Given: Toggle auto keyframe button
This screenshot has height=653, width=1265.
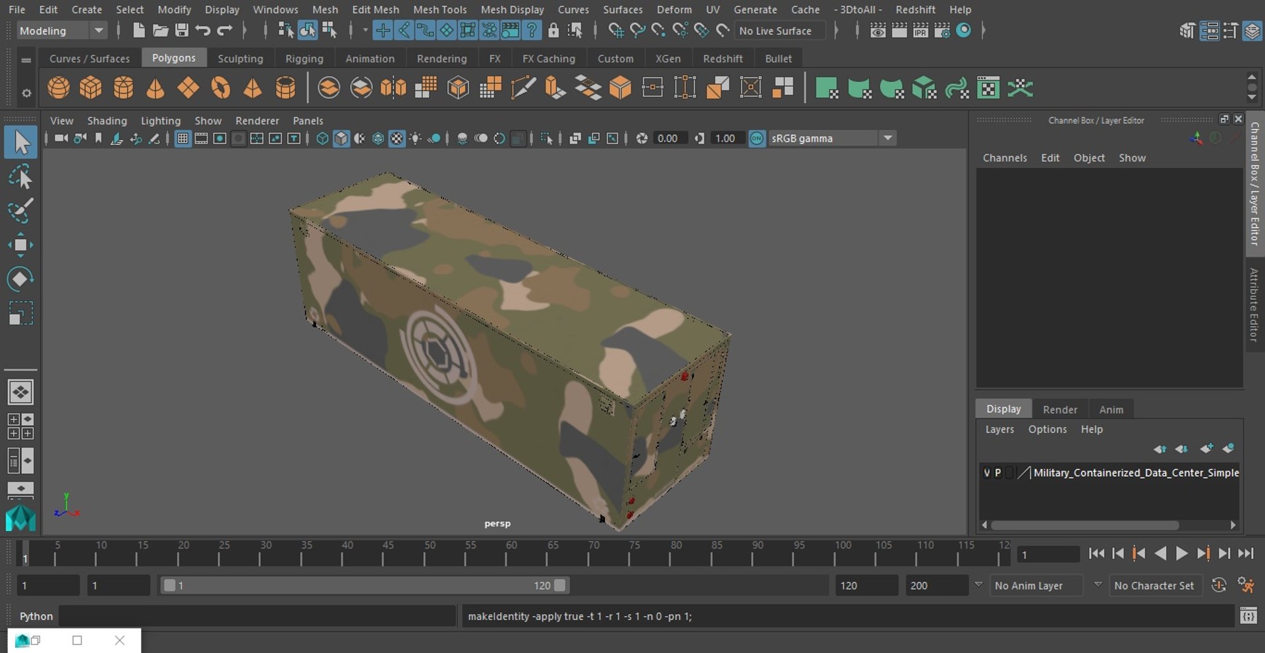Looking at the screenshot, I should tap(1219, 585).
